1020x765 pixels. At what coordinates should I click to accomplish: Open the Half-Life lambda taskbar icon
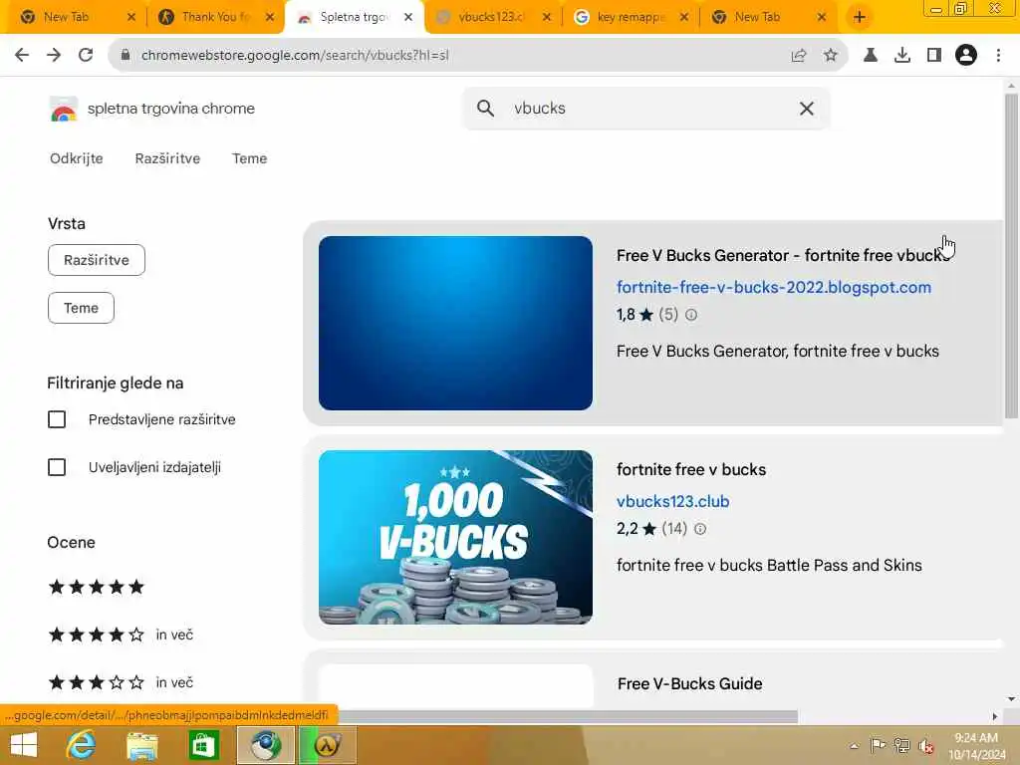tap(327, 745)
